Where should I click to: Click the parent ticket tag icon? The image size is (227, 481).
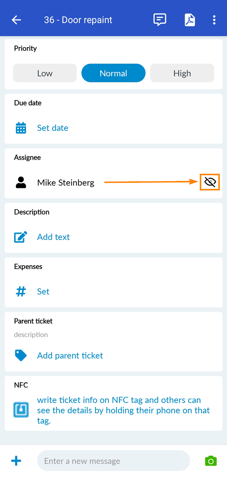pos(21,355)
